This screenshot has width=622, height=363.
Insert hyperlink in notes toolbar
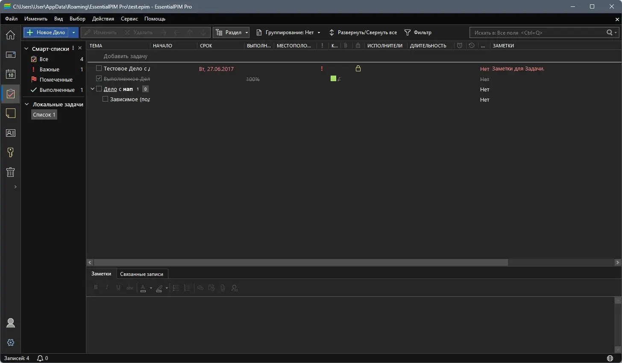[200, 288]
